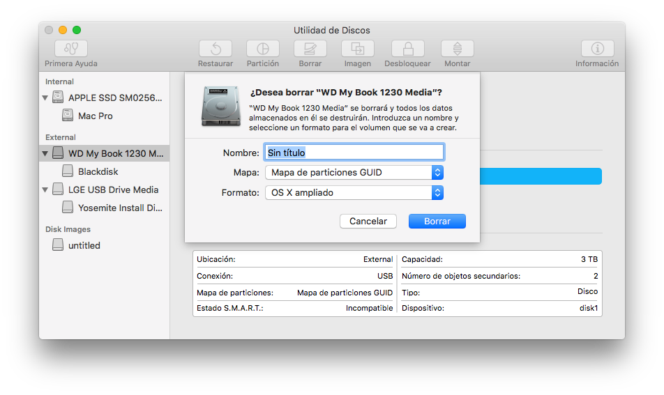Click the Estado S.M.A.R.T. value Incompatible
This screenshot has height=395, width=664.
pos(369,309)
